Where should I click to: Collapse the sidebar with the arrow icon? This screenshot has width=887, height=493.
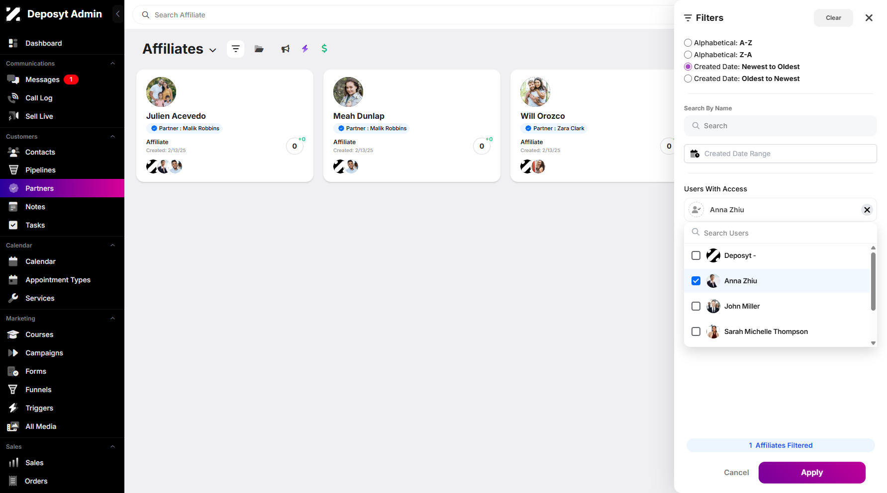118,14
